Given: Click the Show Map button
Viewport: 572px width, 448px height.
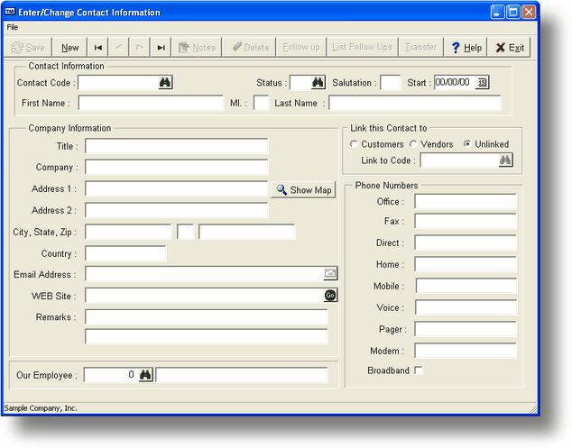Looking at the screenshot, I should coord(303,190).
